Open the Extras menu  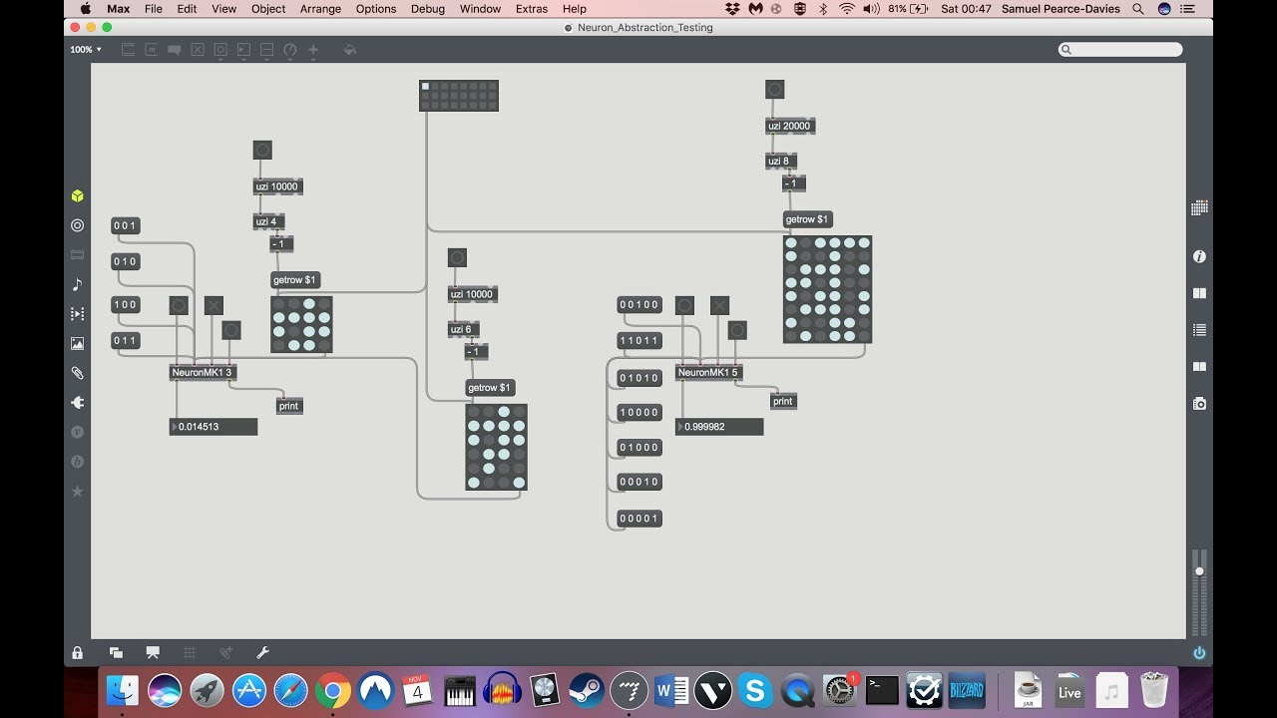[532, 9]
